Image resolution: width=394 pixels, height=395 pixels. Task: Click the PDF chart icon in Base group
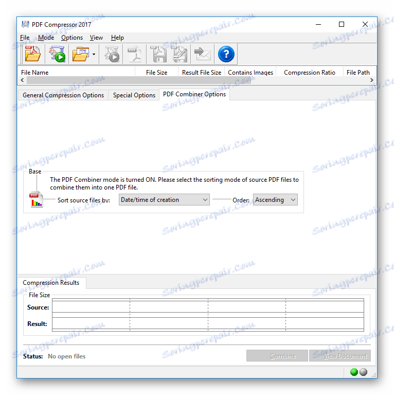(37, 200)
